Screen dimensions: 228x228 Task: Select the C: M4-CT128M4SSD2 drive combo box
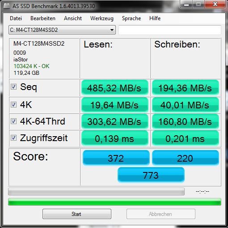(x=62, y=30)
